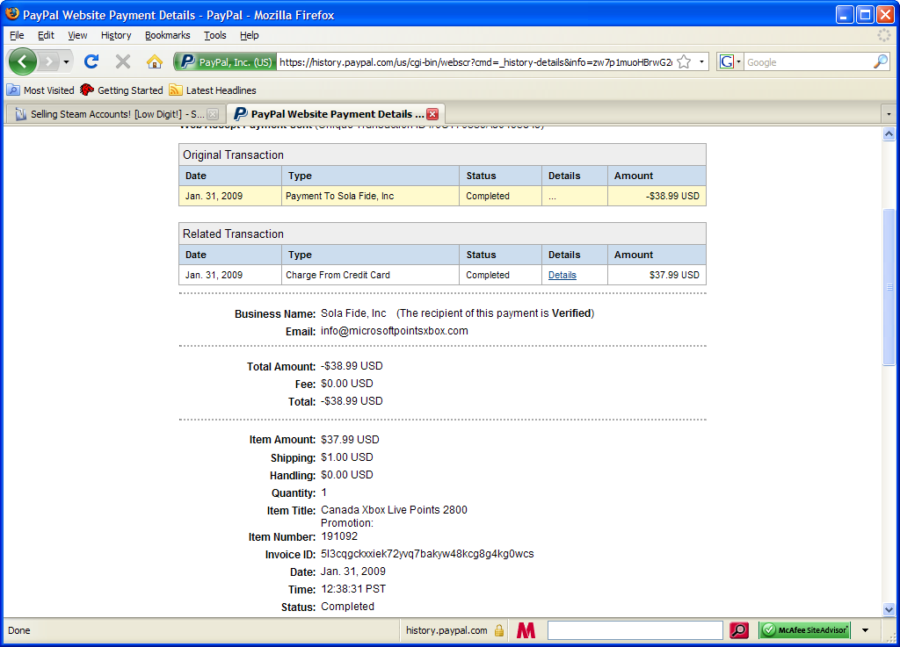Image resolution: width=900 pixels, height=647 pixels.
Task: Click the Fee value $0.00 USD
Action: [346, 384]
